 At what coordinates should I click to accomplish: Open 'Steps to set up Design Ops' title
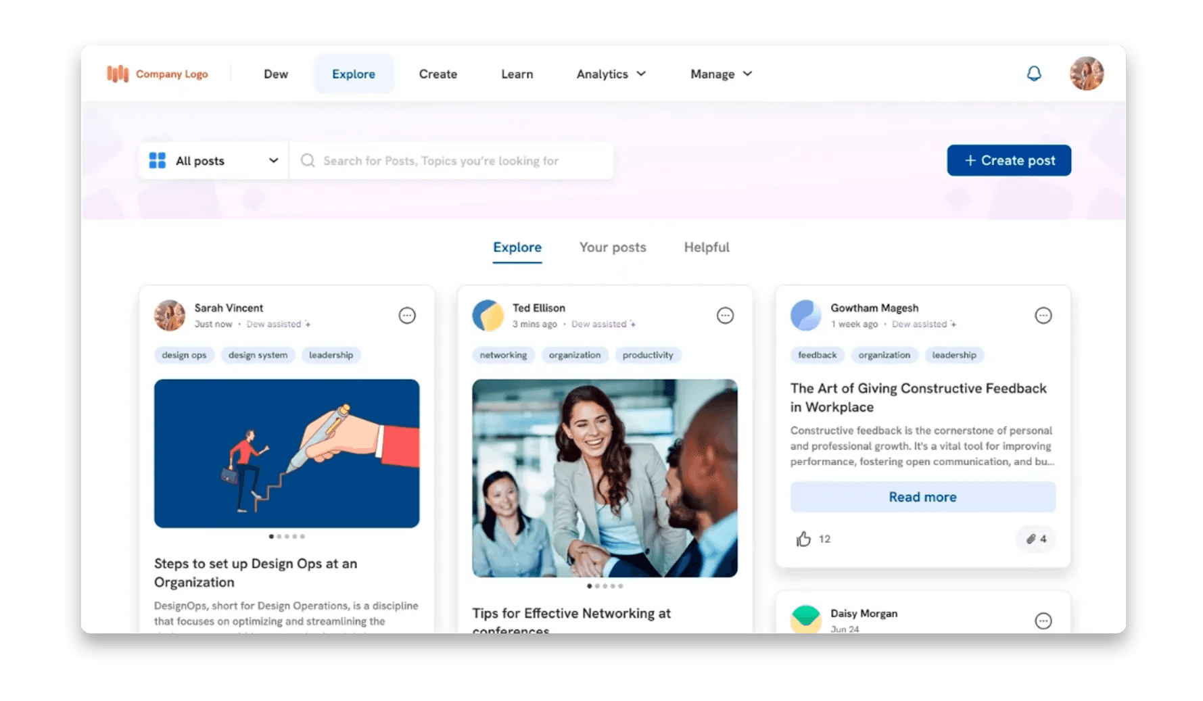(256, 573)
